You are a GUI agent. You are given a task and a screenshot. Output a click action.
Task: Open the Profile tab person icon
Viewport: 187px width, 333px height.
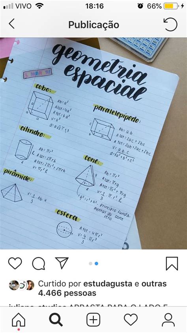click(x=168, y=320)
